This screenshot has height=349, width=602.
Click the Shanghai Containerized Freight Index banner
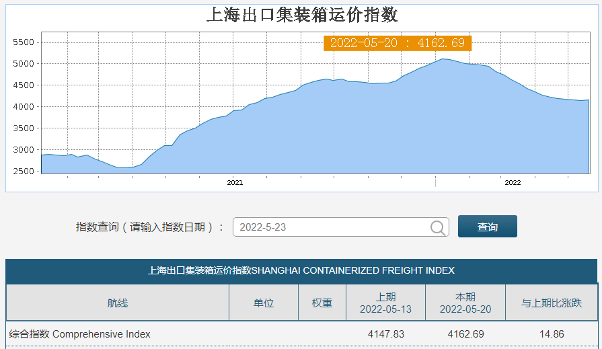tap(301, 270)
